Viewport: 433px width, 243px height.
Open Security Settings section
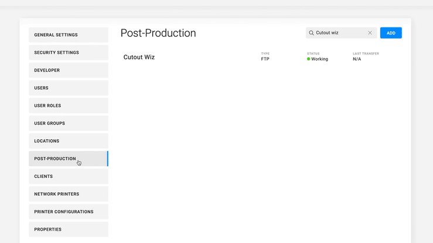pyautogui.click(x=68, y=53)
